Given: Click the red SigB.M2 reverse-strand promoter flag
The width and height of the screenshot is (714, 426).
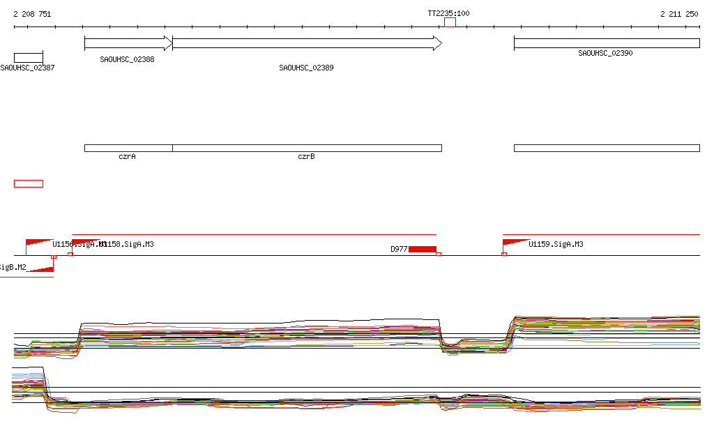Looking at the screenshot, I should point(40,268).
